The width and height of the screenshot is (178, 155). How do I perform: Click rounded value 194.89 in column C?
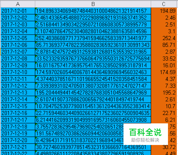pyautogui.click(x=164, y=11)
